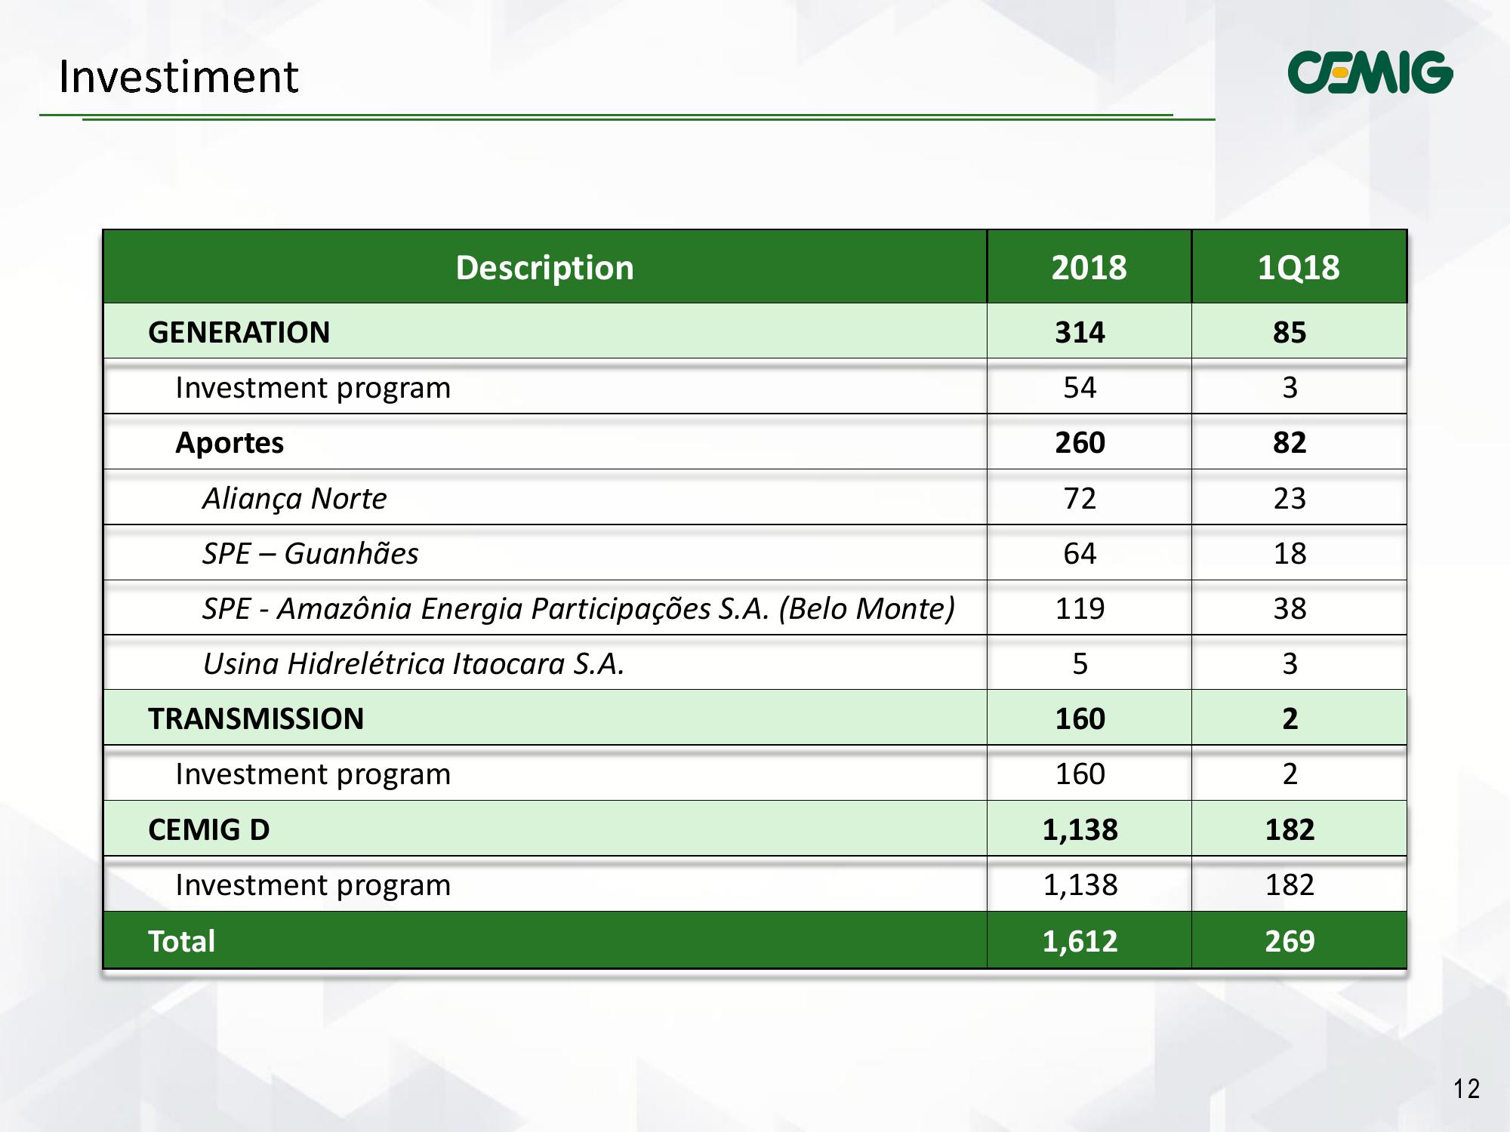Screen dimensions: 1510x1132
Task: Select the Investiment slide title
Action: pyautogui.click(x=179, y=76)
